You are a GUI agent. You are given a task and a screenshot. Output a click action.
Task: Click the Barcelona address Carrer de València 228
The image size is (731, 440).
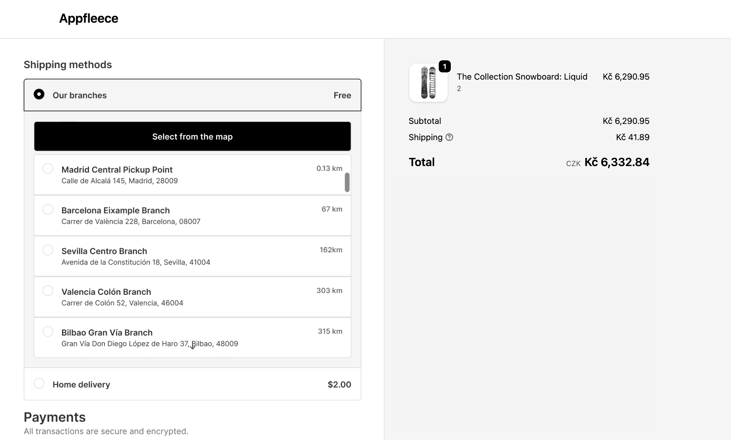point(131,221)
